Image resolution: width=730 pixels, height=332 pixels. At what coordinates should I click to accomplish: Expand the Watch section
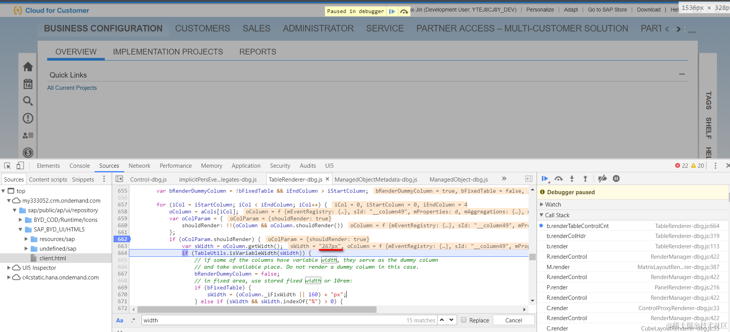point(542,205)
